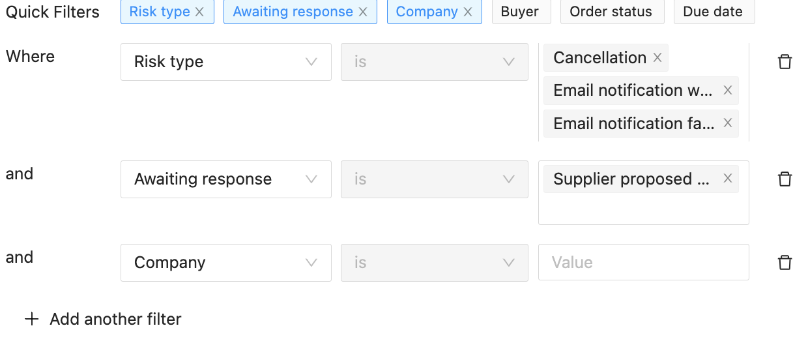Remove Risk type quick filter chip
The image size is (808, 343).
pyautogui.click(x=199, y=12)
